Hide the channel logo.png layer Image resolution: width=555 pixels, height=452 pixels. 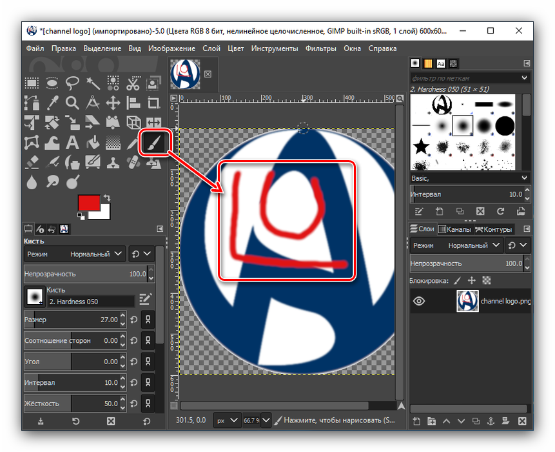point(419,301)
